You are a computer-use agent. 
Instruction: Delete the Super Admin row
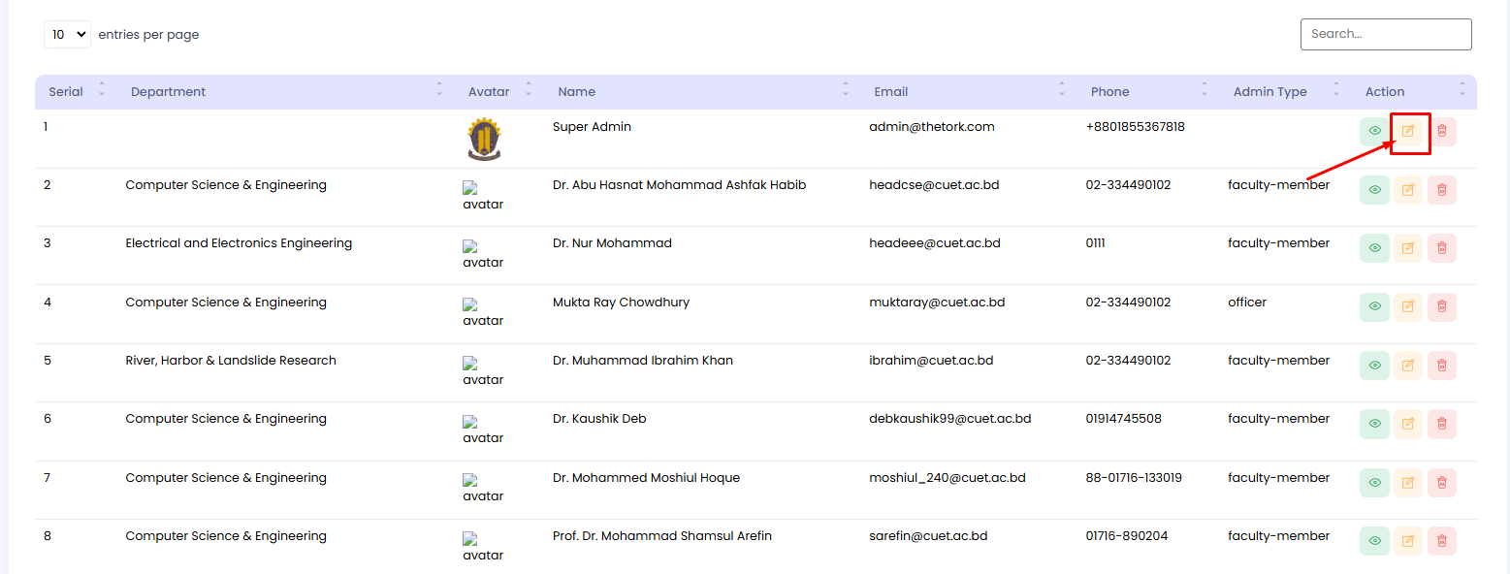tap(1441, 131)
